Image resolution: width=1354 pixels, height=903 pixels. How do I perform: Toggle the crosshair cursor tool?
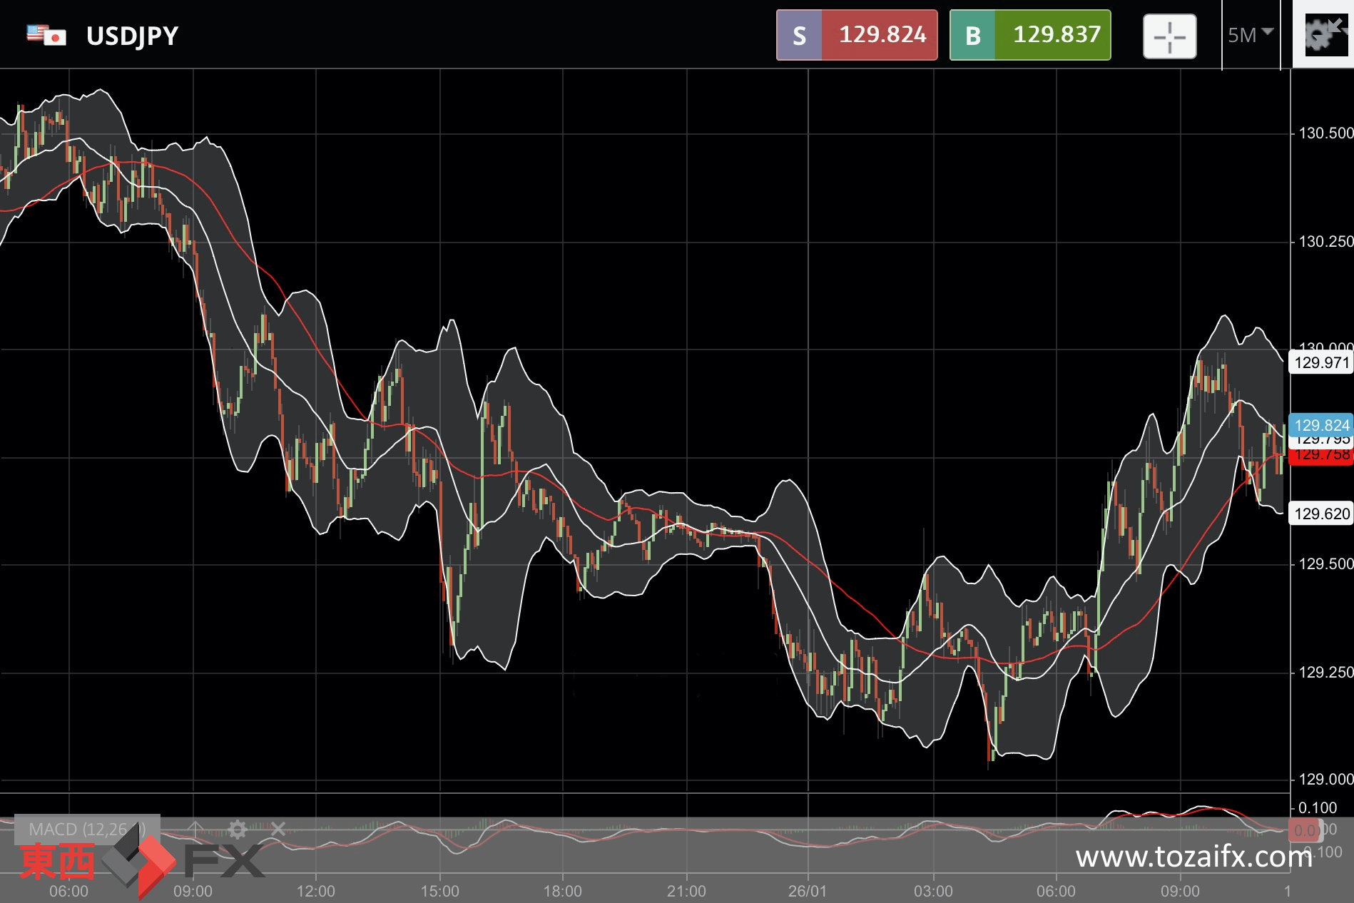click(1169, 36)
